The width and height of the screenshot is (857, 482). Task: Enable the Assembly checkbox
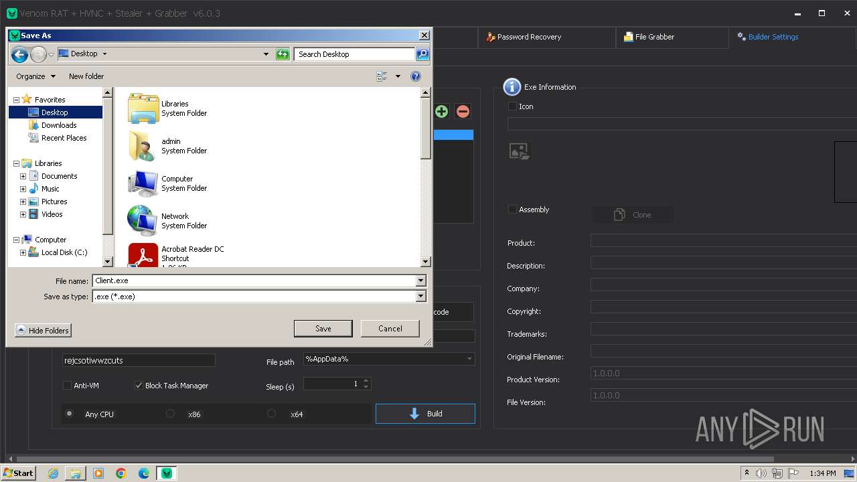512,209
